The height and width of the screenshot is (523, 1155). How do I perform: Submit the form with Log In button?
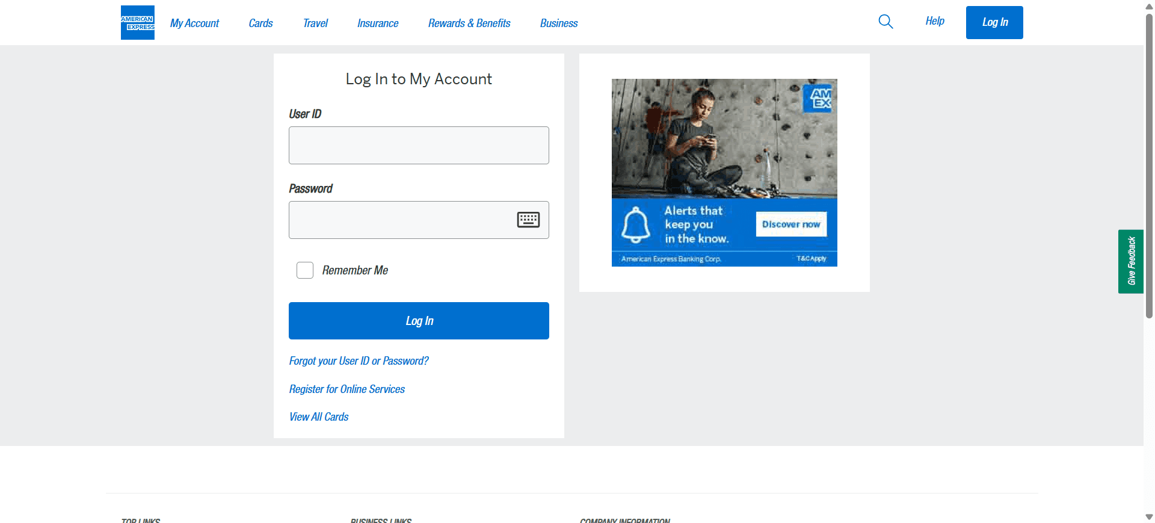click(x=419, y=321)
